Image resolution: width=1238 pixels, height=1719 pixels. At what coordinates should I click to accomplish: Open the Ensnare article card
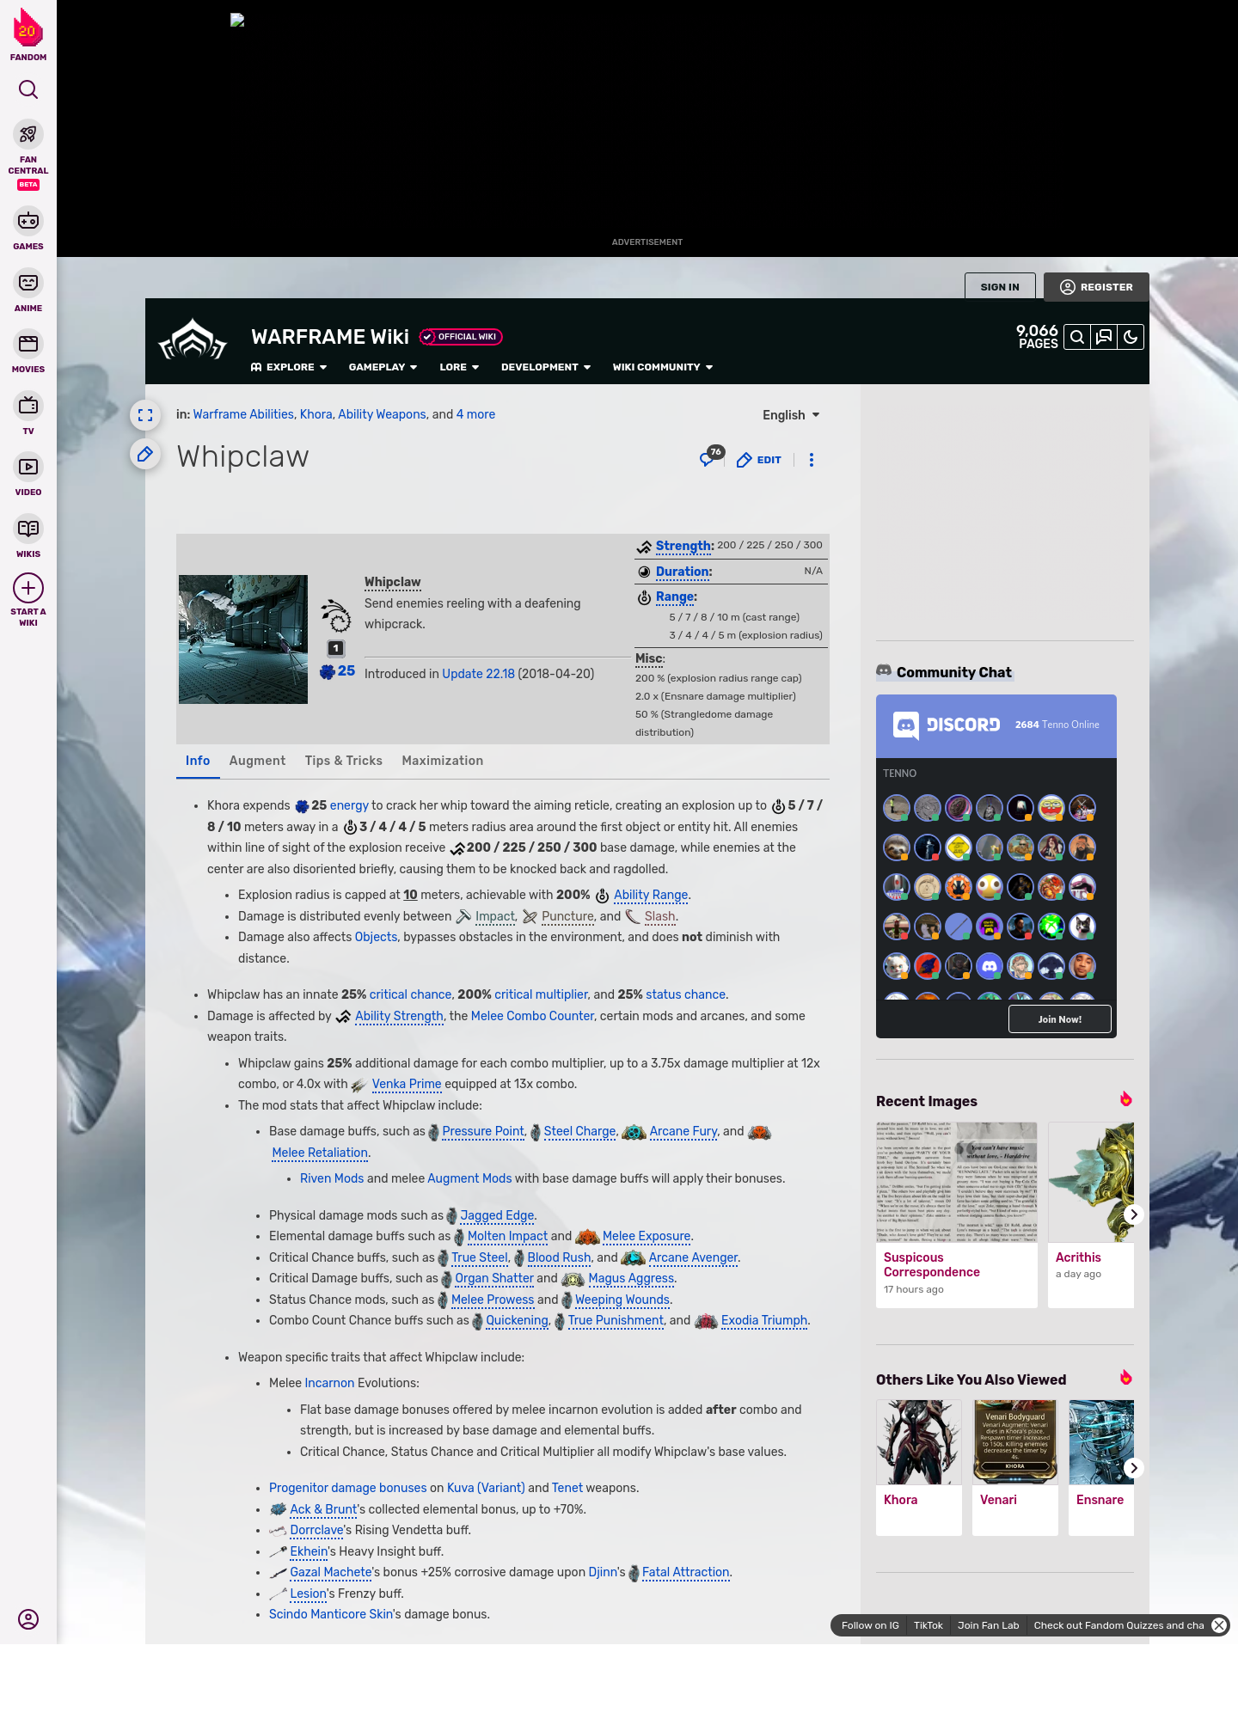pyautogui.click(x=1101, y=1467)
